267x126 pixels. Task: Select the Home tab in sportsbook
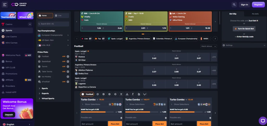tap(45, 15)
